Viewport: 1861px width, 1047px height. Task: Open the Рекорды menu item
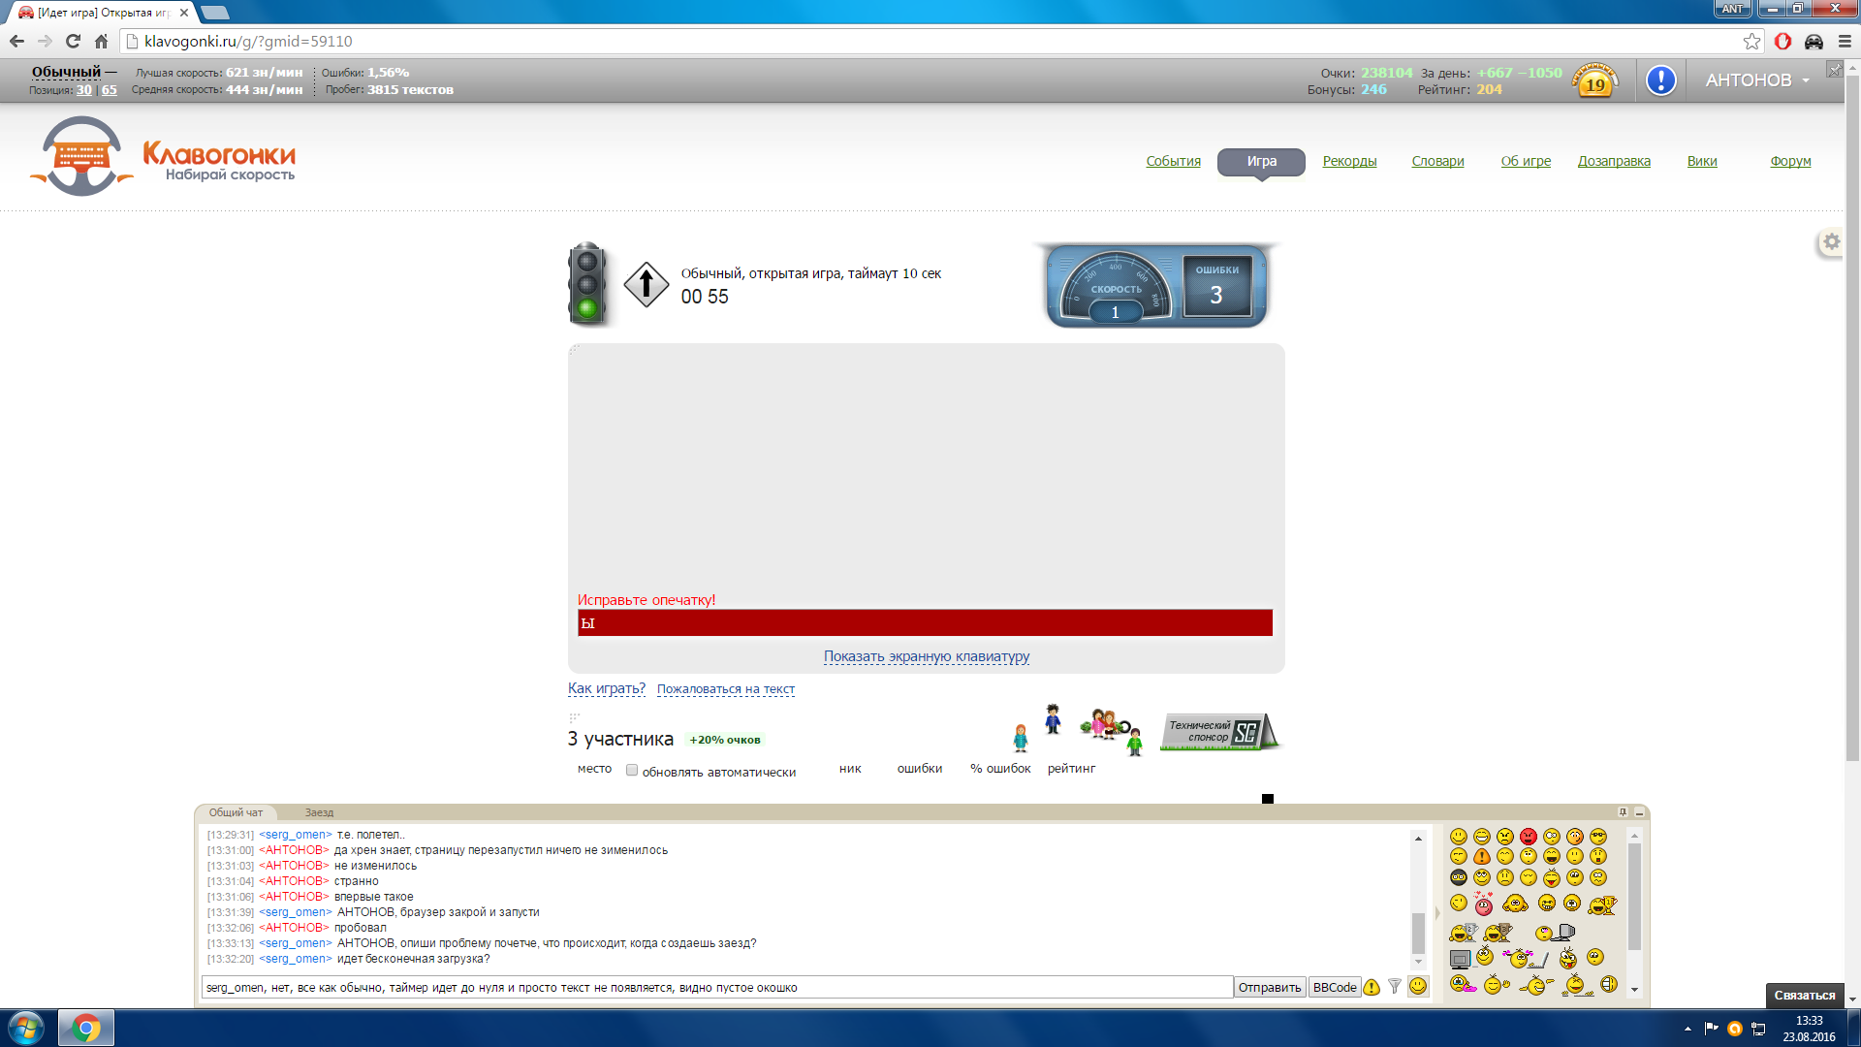pos(1349,161)
